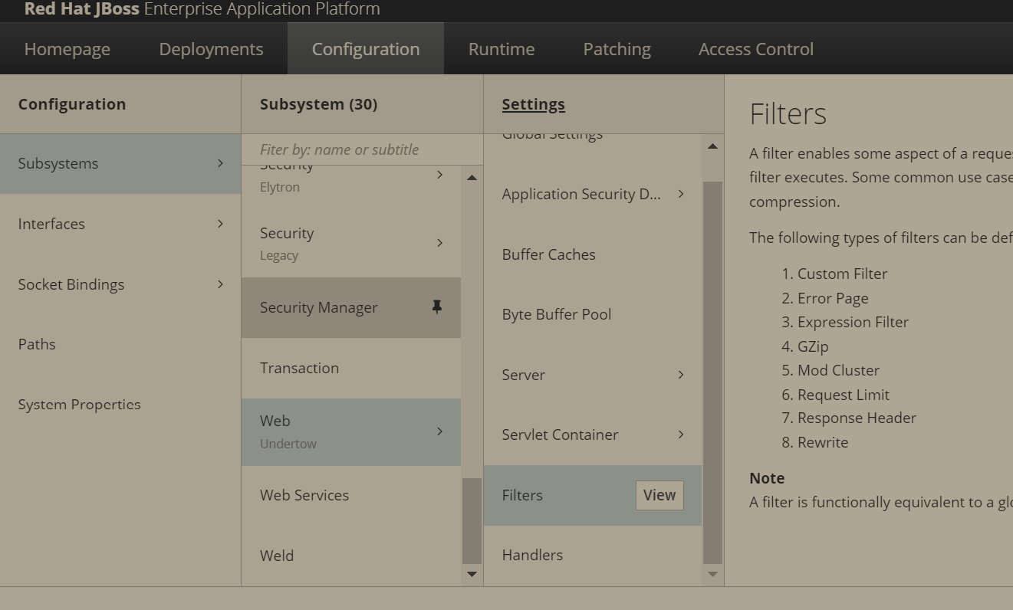Open Handlers setting
1013x610 pixels.
[593, 555]
